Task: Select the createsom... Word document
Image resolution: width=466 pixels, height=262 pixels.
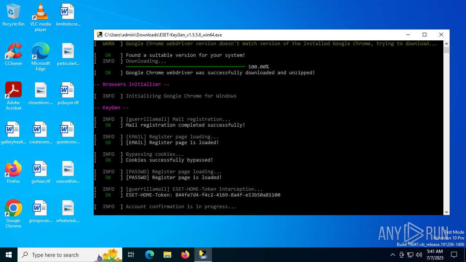Action: pyautogui.click(x=40, y=133)
